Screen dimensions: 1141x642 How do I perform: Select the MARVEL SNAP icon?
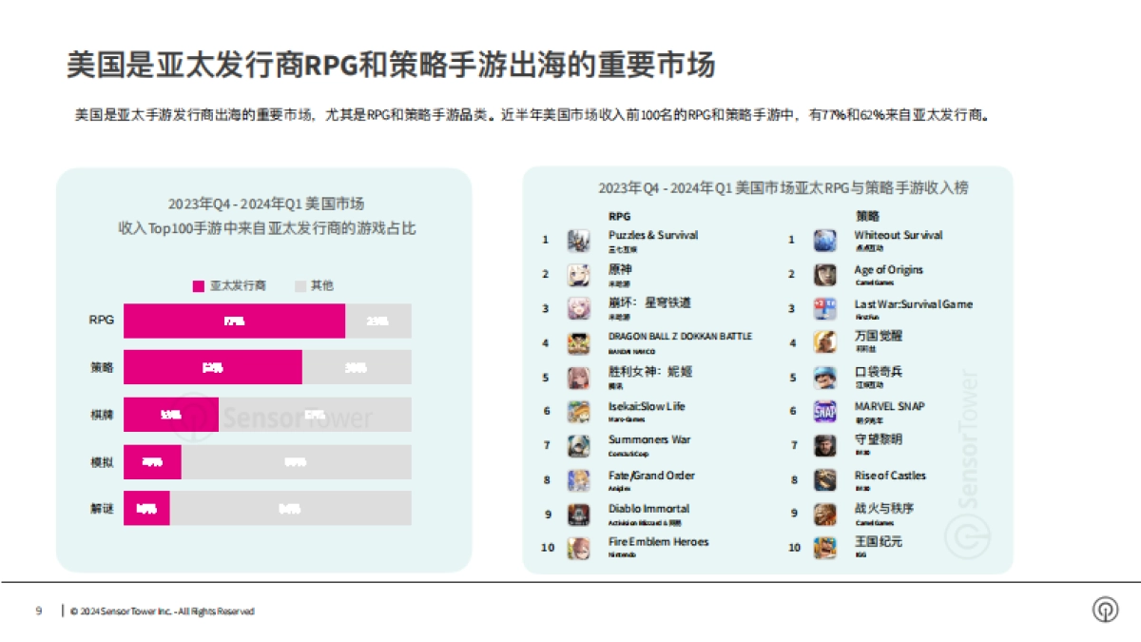[824, 410]
